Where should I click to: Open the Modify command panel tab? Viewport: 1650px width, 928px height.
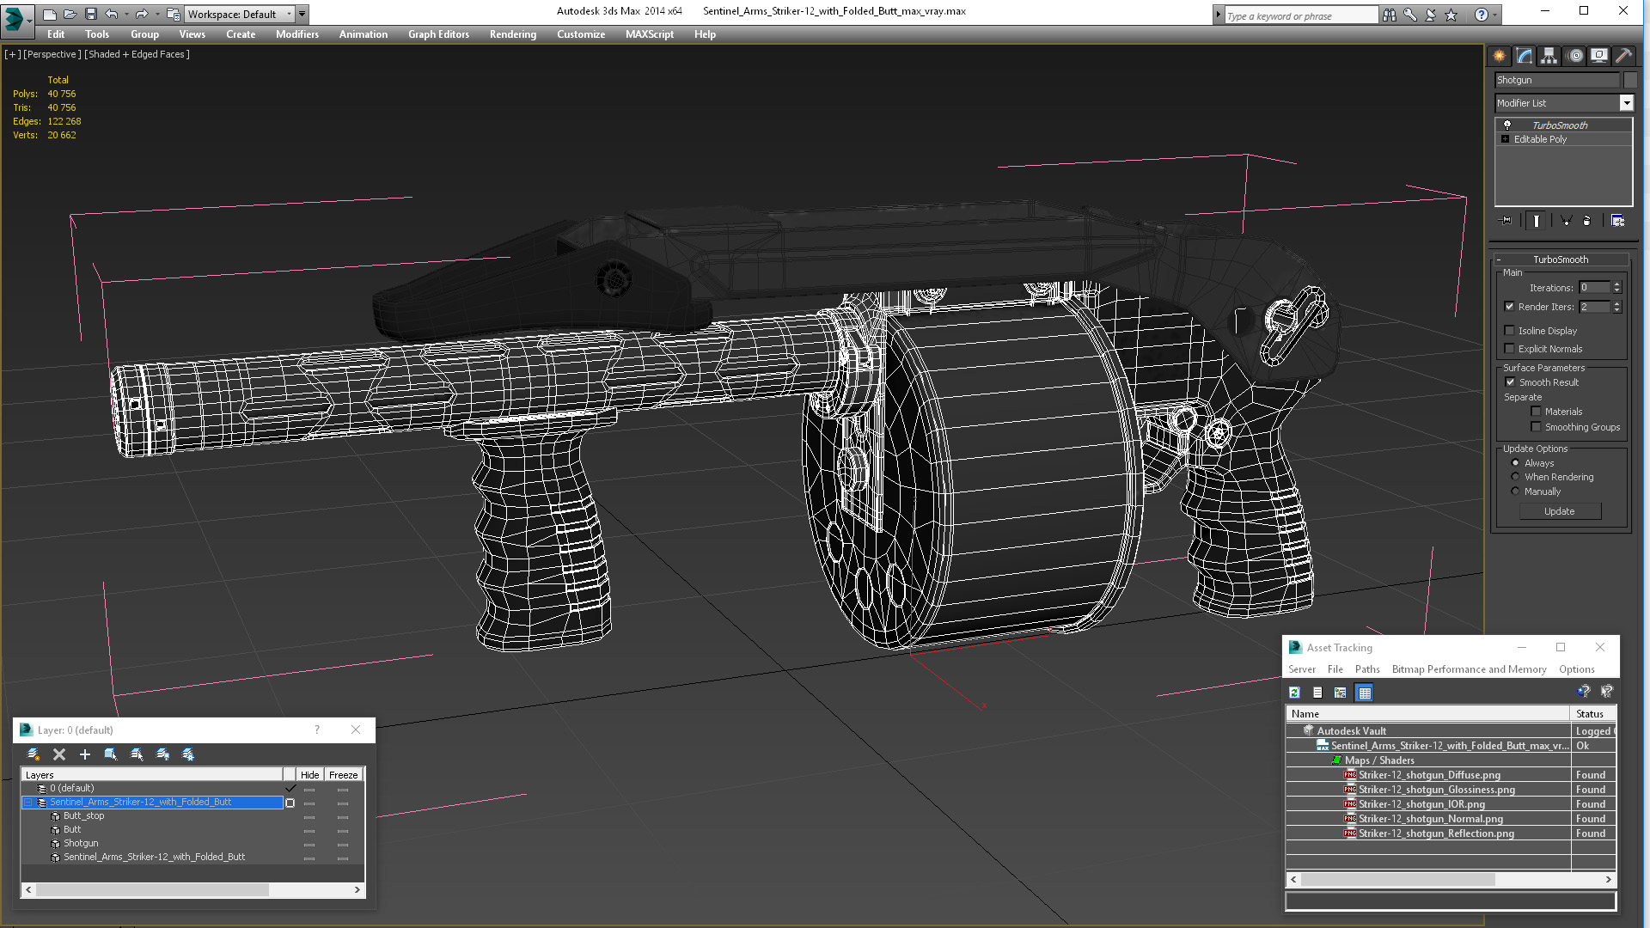[1525, 56]
